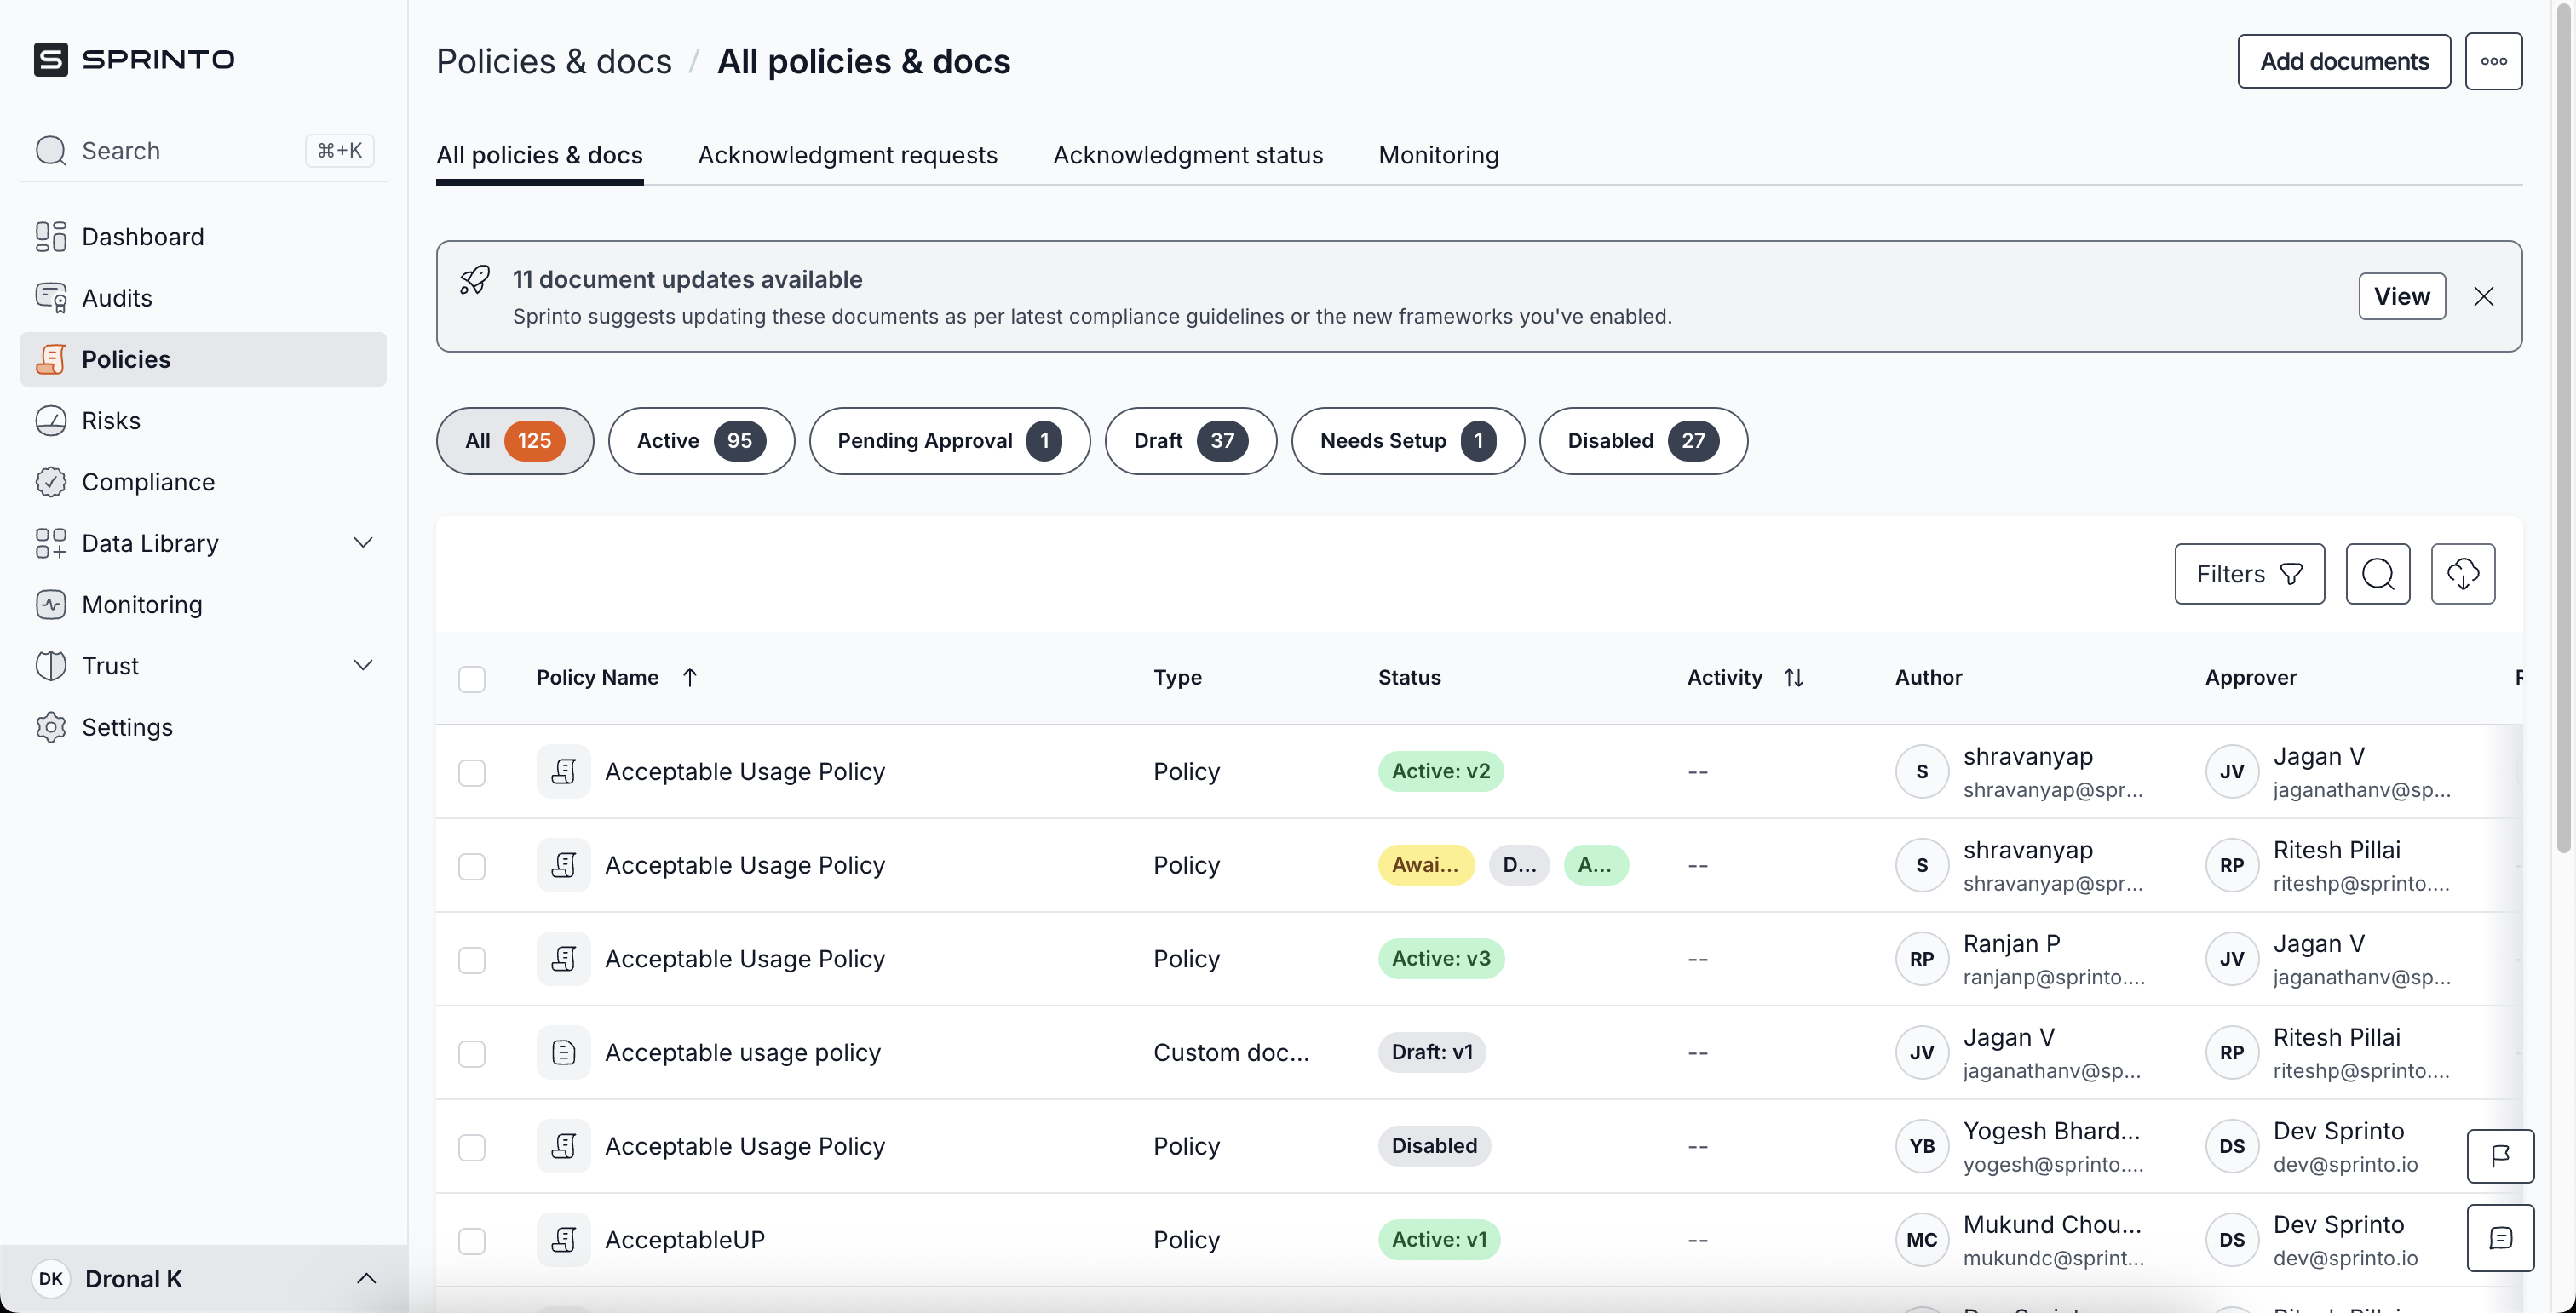2576x1313 pixels.
Task: Check the AcceptableUP row checkbox
Action: (x=471, y=1240)
